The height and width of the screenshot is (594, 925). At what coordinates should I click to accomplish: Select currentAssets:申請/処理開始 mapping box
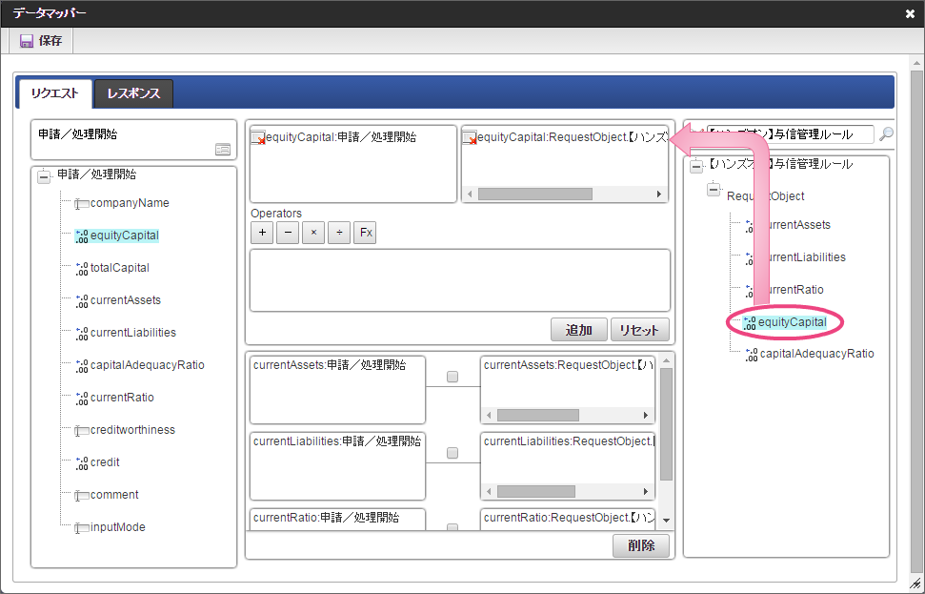pos(337,390)
